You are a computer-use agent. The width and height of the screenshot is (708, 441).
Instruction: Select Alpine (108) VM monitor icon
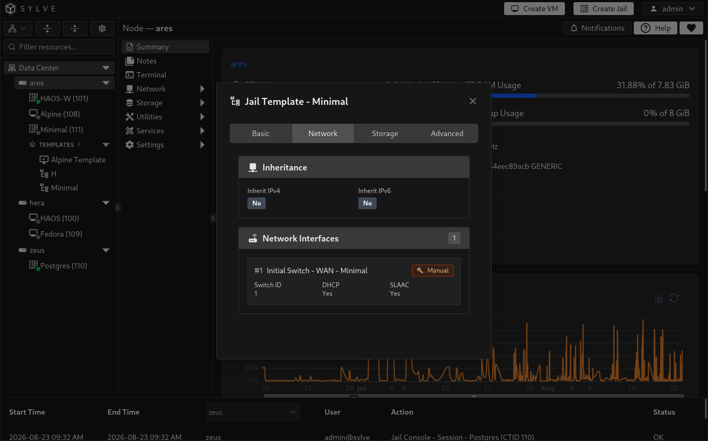[33, 114]
